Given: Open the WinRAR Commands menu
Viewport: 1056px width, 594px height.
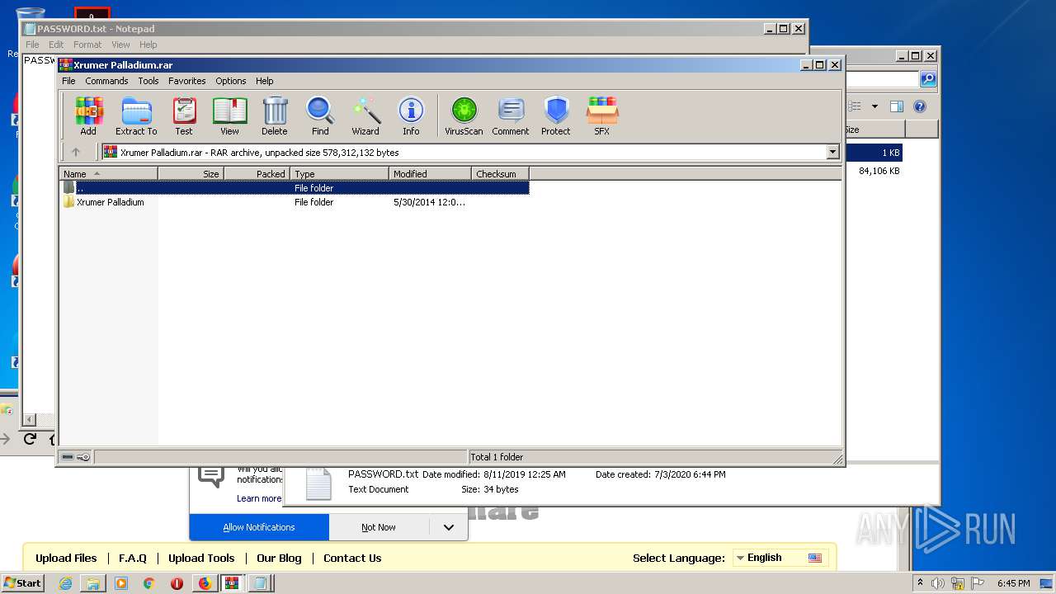Looking at the screenshot, I should click(x=106, y=81).
